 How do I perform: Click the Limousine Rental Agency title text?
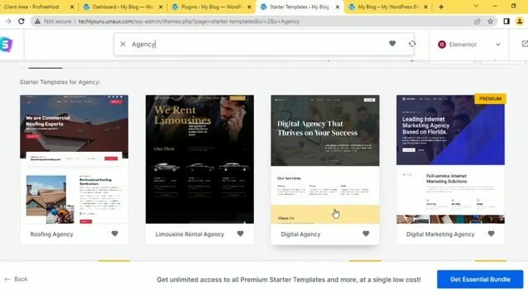190,234
